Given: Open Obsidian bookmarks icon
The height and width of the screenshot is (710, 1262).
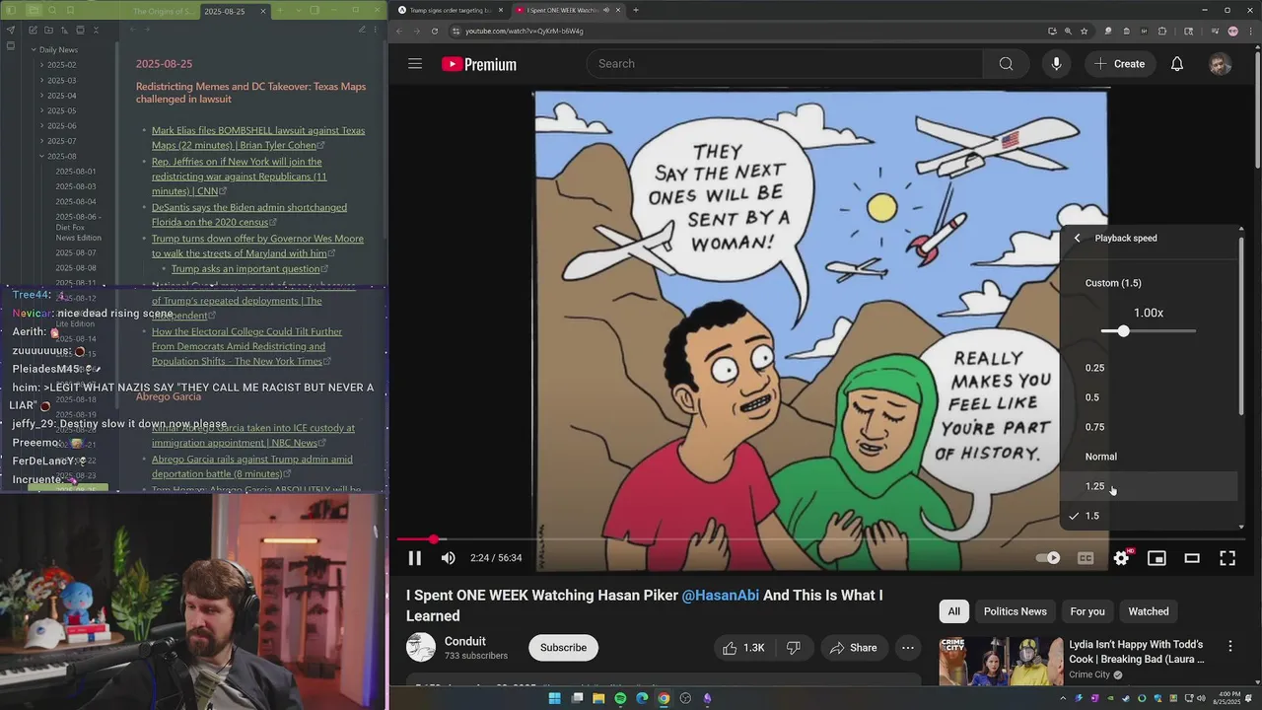Looking at the screenshot, I should click(x=71, y=11).
